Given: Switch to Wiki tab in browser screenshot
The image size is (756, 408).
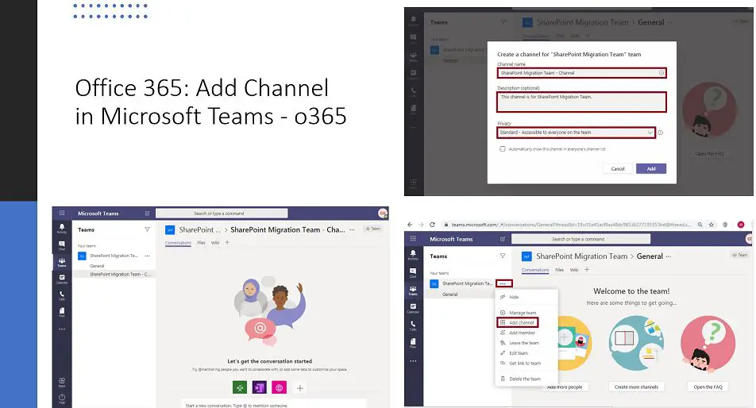Looking at the screenshot, I should [573, 270].
